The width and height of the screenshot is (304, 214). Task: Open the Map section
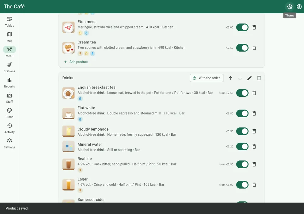pos(9,37)
